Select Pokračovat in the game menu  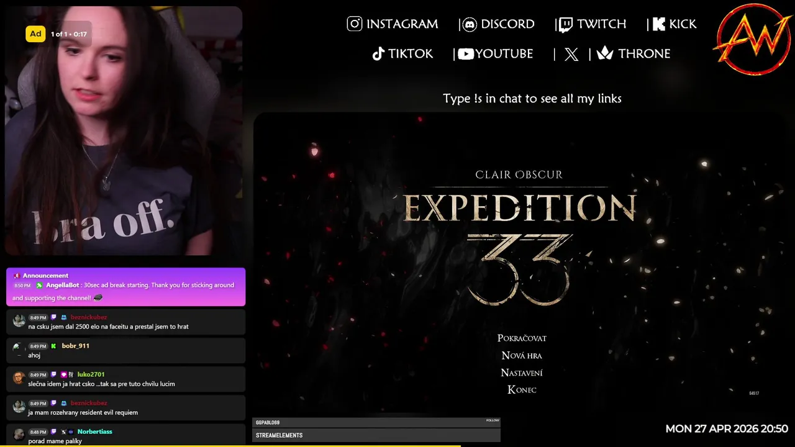[522, 338]
